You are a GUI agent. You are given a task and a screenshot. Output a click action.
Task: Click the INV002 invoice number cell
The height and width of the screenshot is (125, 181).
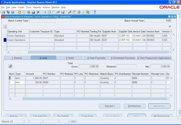click(x=154, y=36)
